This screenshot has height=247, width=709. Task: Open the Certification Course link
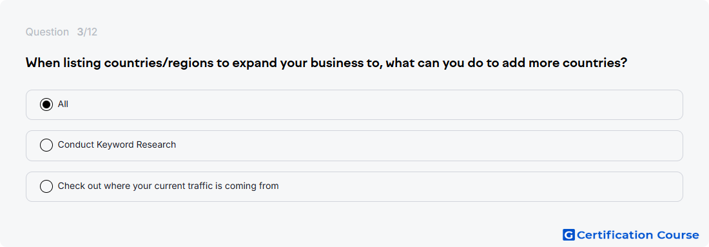[631, 235]
